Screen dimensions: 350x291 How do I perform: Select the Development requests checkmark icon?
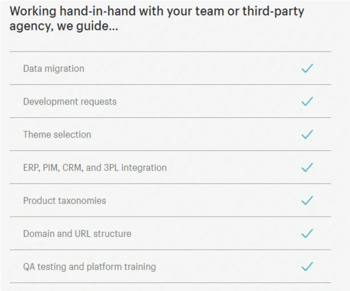point(307,101)
